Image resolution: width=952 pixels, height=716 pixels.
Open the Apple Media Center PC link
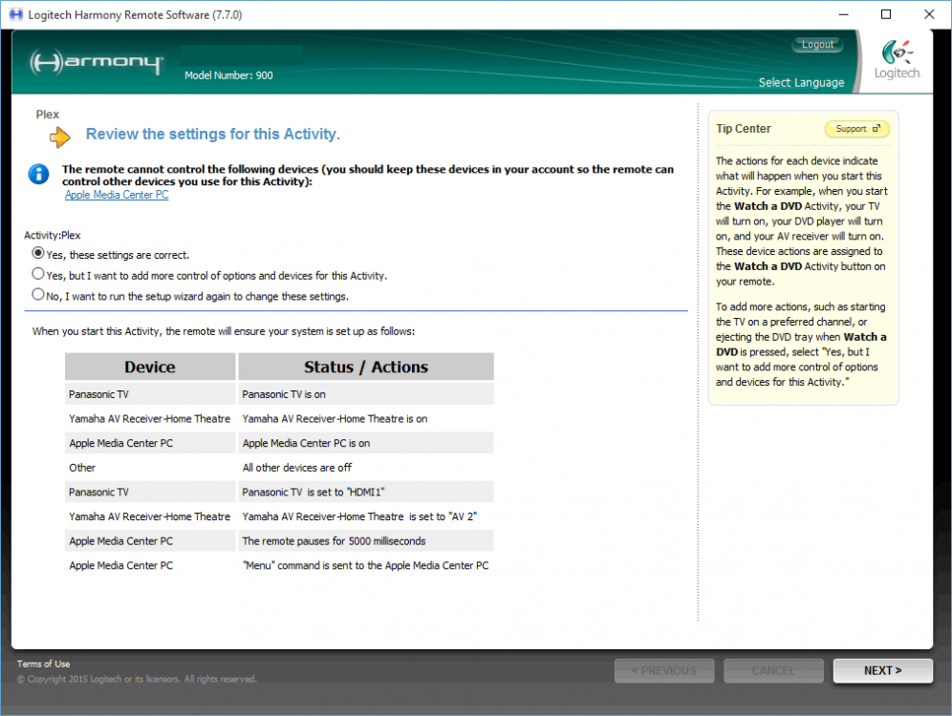pos(117,195)
